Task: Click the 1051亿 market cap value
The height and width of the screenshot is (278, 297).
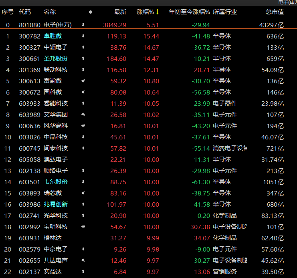Action: coord(273,182)
